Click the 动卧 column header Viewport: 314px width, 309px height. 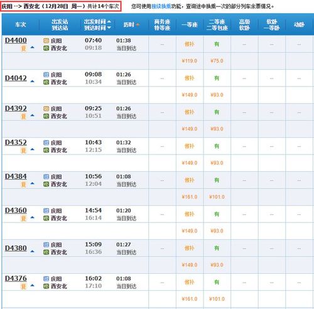(299, 24)
